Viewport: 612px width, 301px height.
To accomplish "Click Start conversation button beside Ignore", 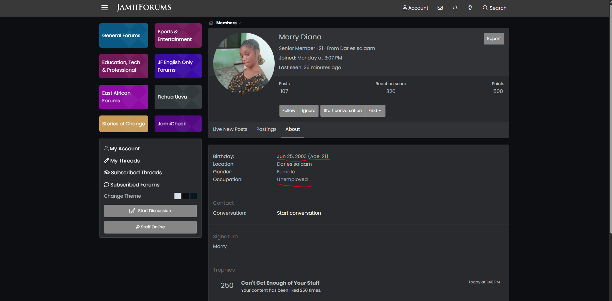I will point(342,111).
